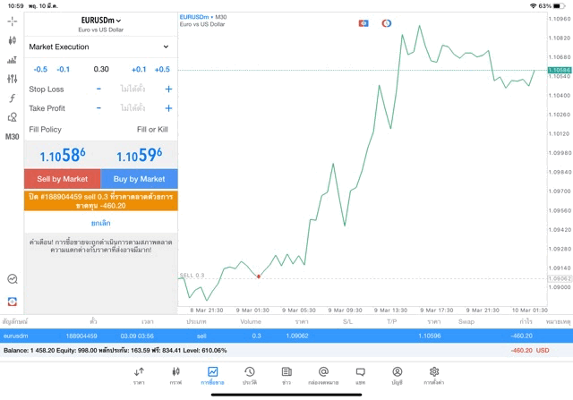This screenshot has width=573, height=400.
Task: Click Buy by Market button
Action: pyautogui.click(x=140, y=179)
